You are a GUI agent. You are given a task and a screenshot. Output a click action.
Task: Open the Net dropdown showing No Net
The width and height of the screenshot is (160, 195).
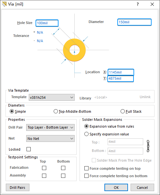point(50,139)
